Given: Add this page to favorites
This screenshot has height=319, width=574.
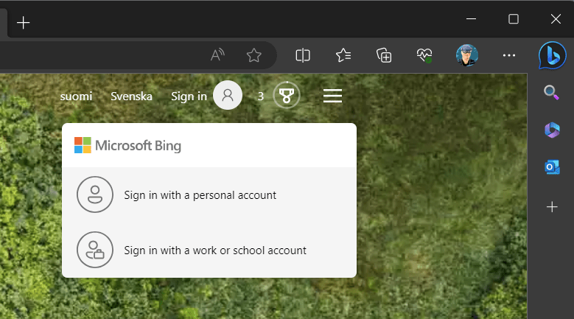Looking at the screenshot, I should 254,55.
